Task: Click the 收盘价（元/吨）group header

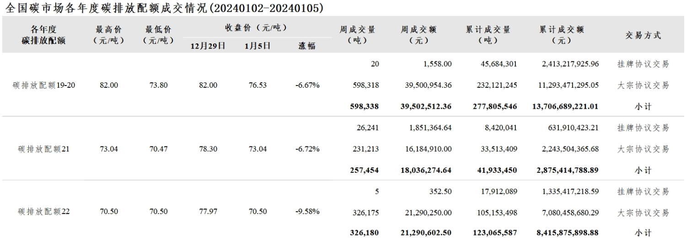Action: (256, 27)
